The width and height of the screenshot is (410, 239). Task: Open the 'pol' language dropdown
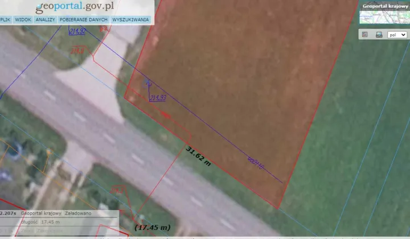[397, 35]
